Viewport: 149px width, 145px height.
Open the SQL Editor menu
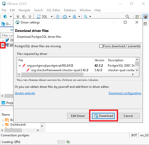coord(53,10)
